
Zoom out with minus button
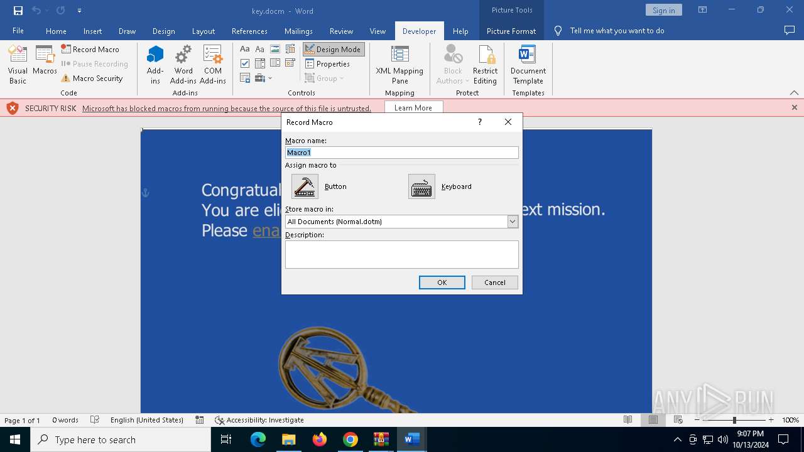(697, 420)
